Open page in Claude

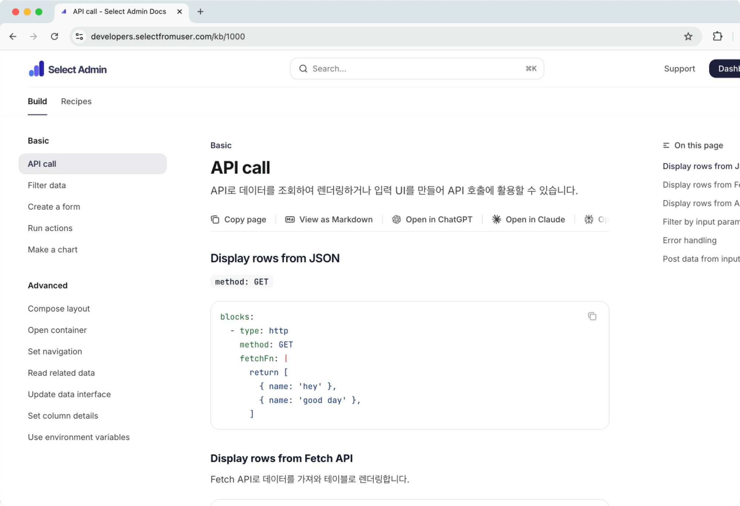point(528,220)
